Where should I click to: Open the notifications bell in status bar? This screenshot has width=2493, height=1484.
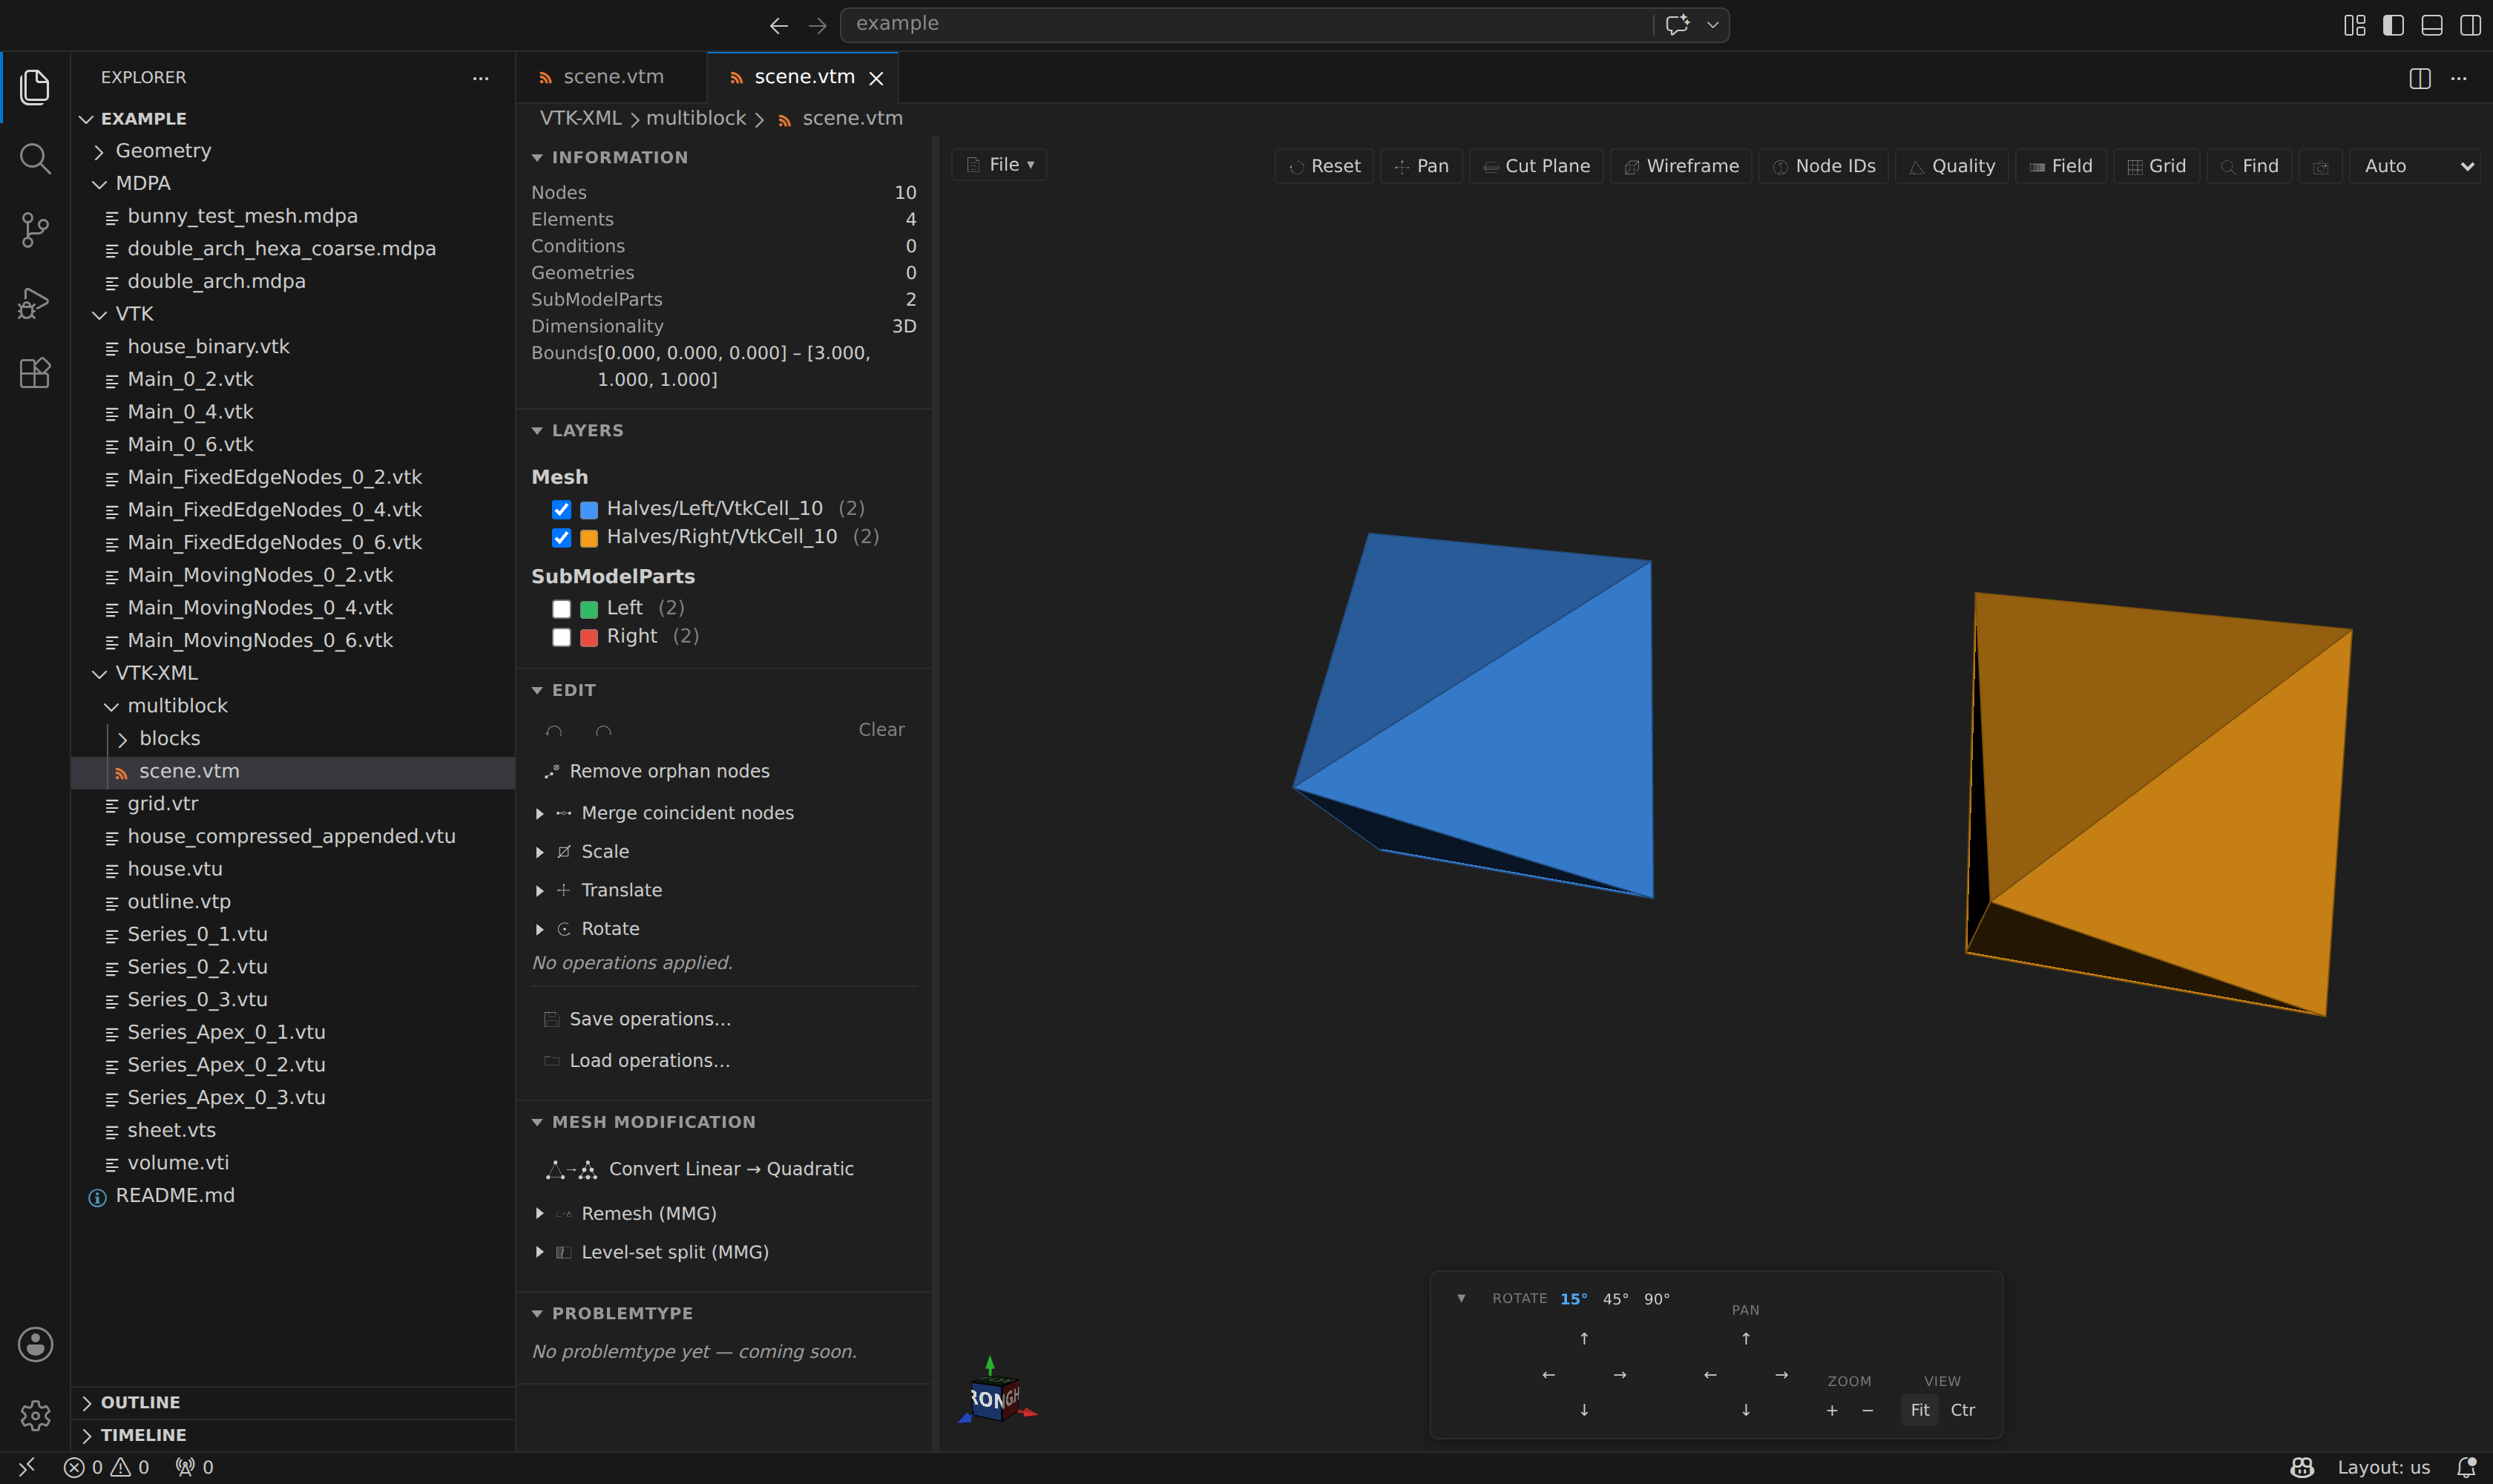pyautogui.click(x=2467, y=1467)
